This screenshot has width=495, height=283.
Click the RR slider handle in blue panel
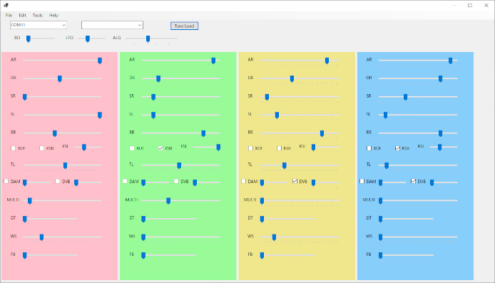click(x=440, y=134)
